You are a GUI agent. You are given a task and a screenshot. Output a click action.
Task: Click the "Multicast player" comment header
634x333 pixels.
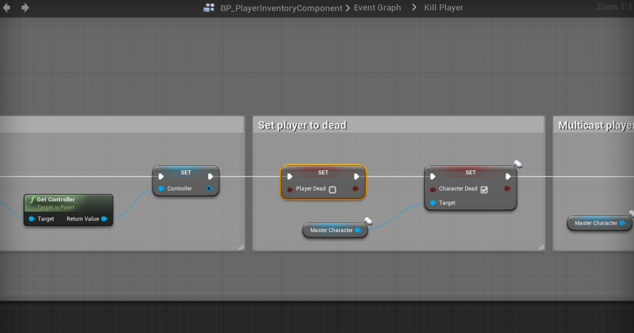click(x=595, y=125)
